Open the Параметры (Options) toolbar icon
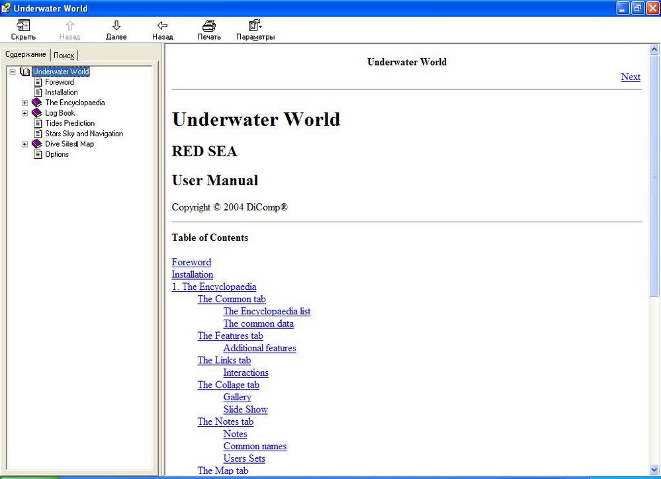The height and width of the screenshot is (479, 661). [255, 26]
